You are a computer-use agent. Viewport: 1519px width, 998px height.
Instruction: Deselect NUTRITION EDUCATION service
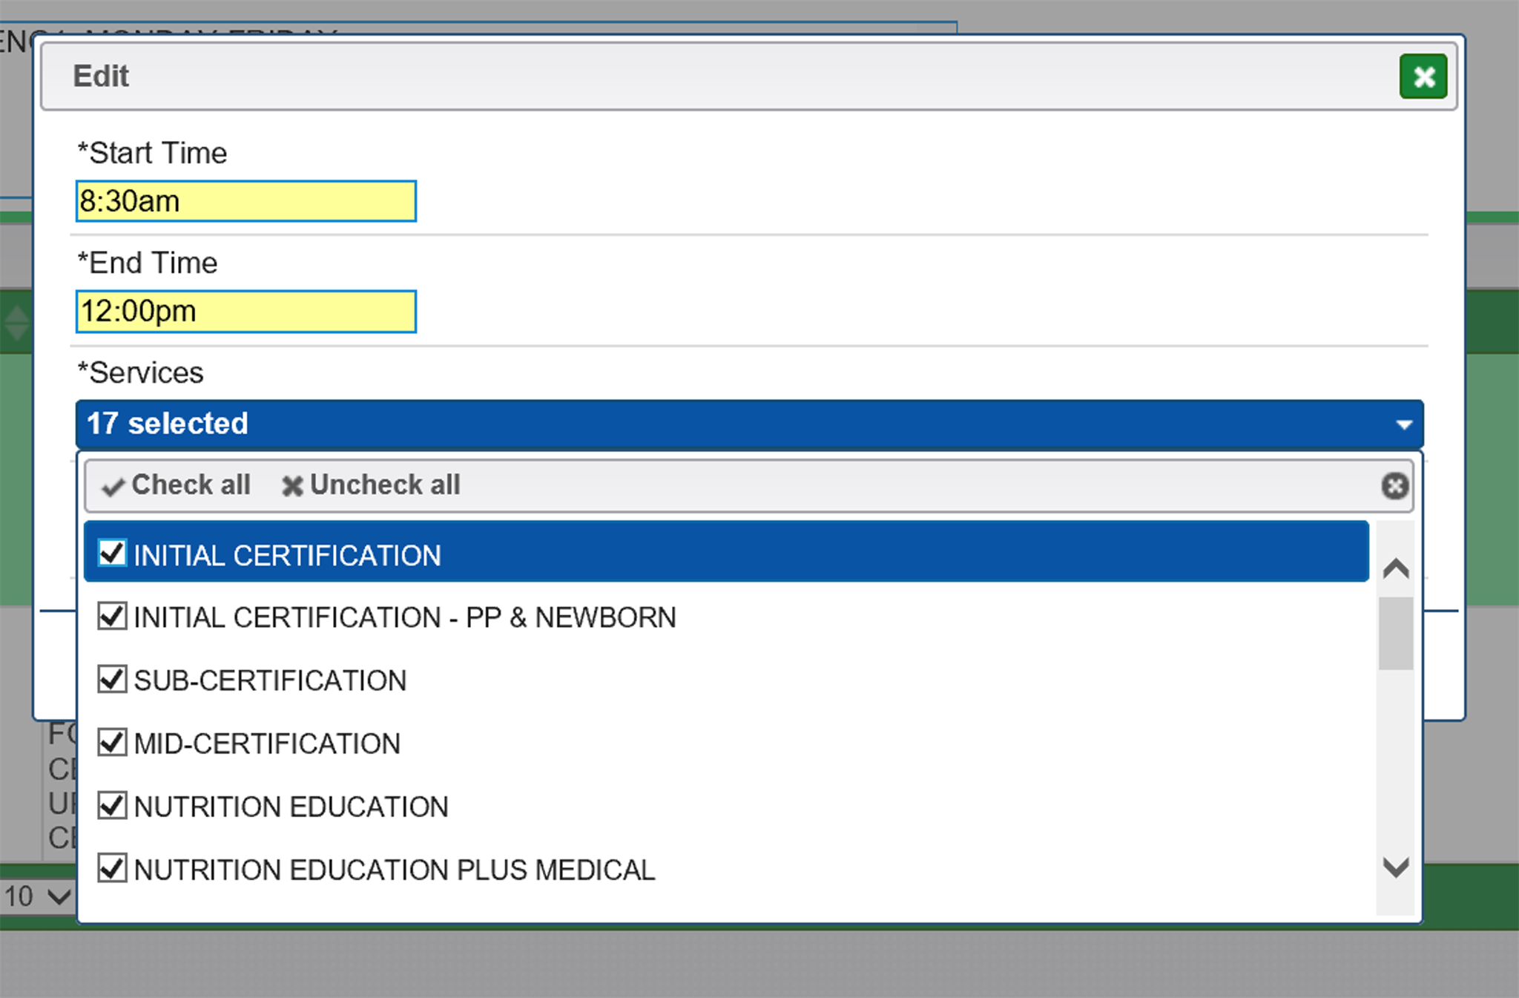click(113, 805)
